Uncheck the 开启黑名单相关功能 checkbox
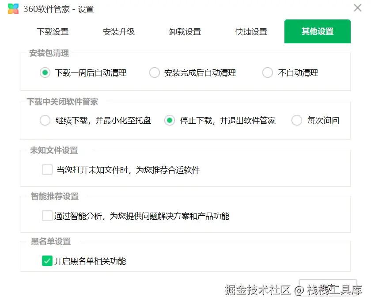The height and width of the screenshot is (305, 371). pyautogui.click(x=47, y=261)
